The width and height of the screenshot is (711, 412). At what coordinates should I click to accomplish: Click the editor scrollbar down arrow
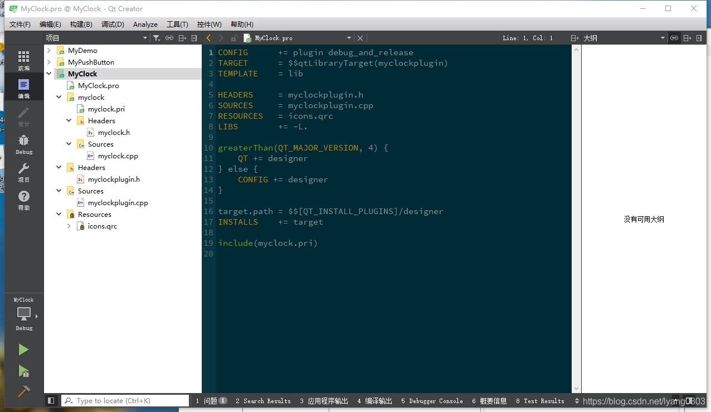(576, 389)
